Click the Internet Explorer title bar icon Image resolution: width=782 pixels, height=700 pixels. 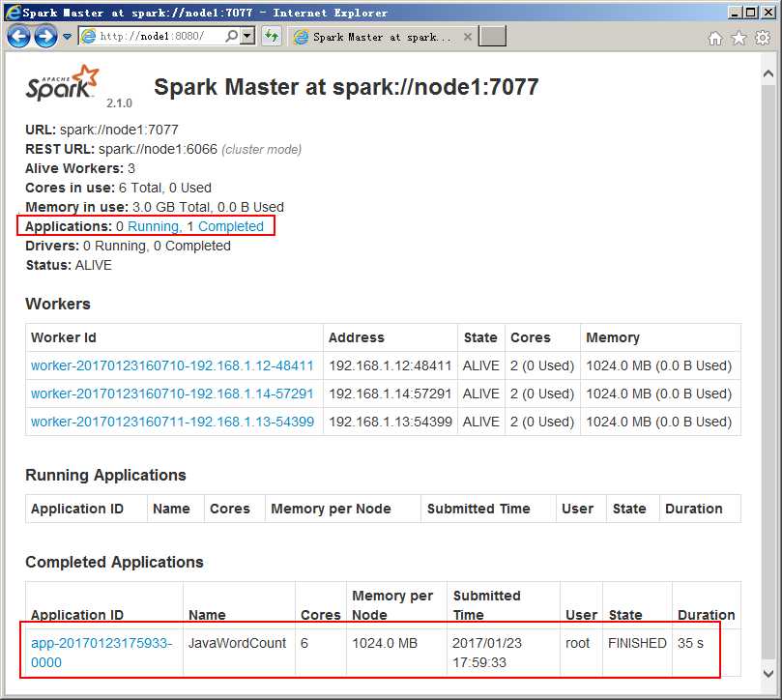[x=13, y=12]
